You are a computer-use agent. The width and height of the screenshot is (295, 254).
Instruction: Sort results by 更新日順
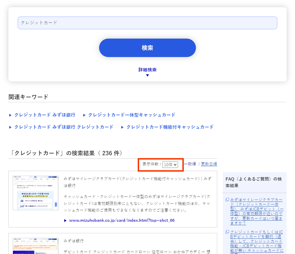click(x=209, y=164)
